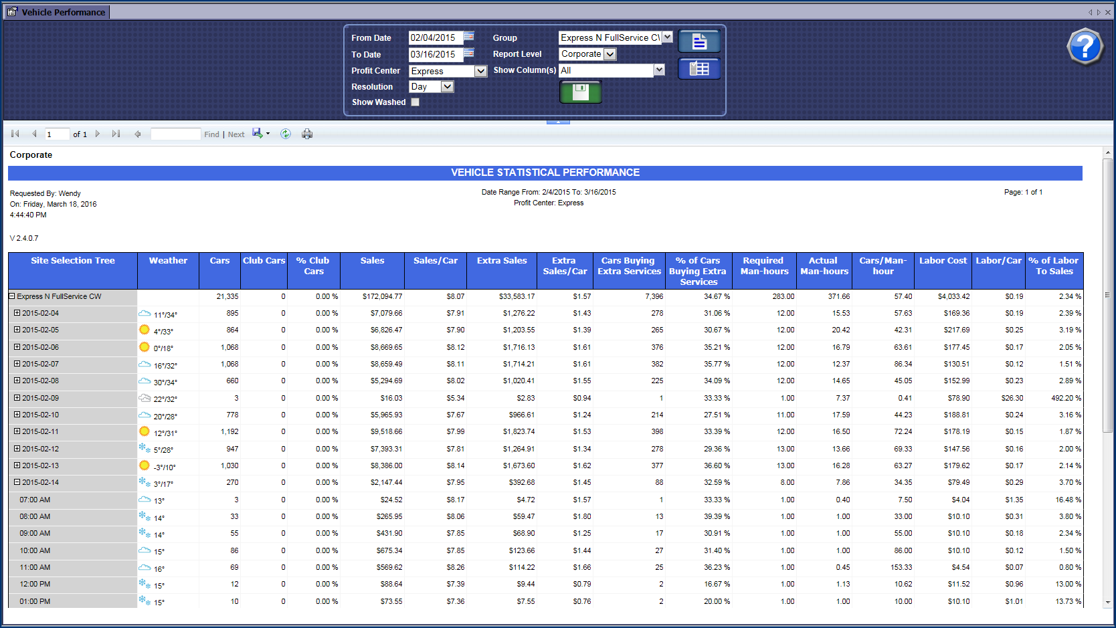The height and width of the screenshot is (628, 1116).
Task: Open the Resolution dropdown
Action: point(448,87)
